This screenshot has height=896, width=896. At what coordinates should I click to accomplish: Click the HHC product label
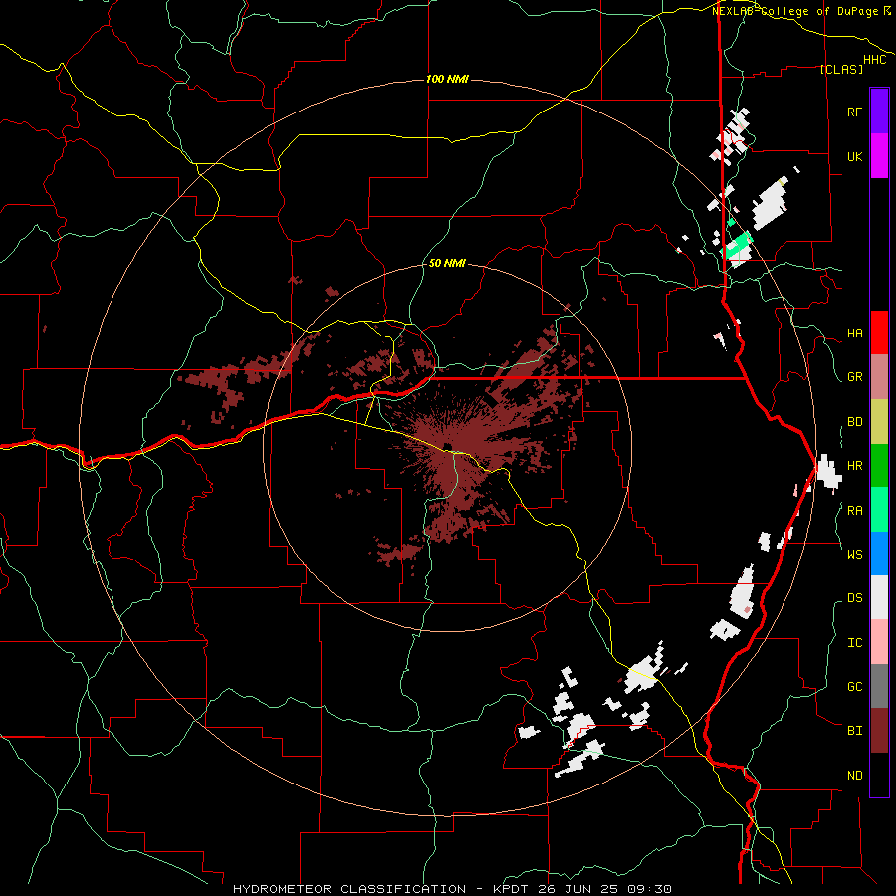pyautogui.click(x=875, y=60)
